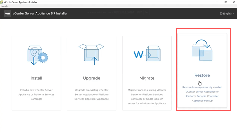Click the installer app icon in title bar
Image resolution: width=237 pixels, height=133 pixels.
[x=2, y=2]
